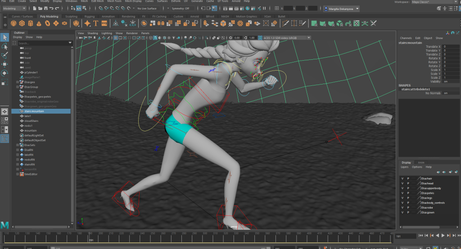This screenshot has width=461, height=249.
Task: Toggle playback P of Elsa:legs layer
Action: pos(408,198)
